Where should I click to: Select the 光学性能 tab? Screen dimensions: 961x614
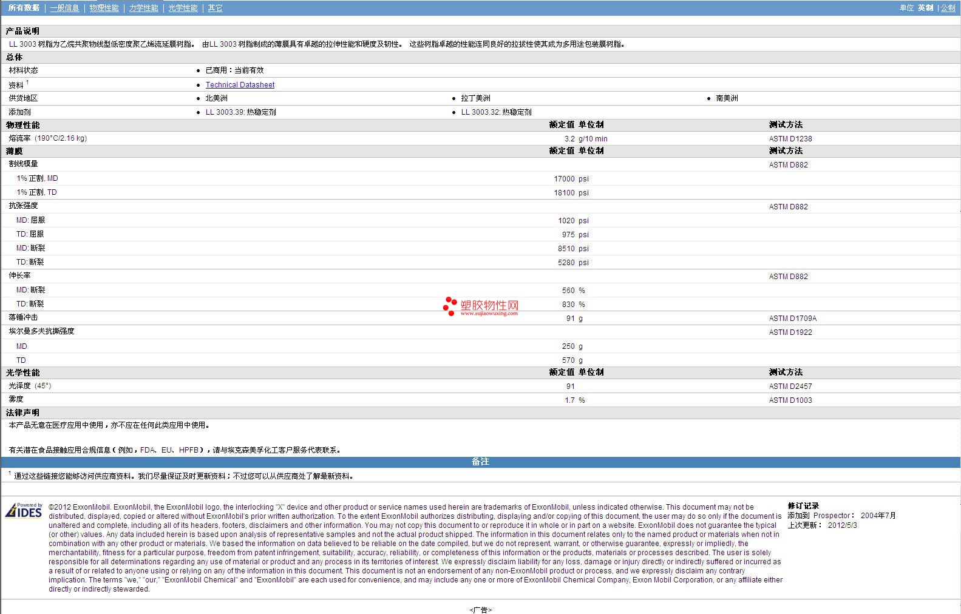point(183,8)
